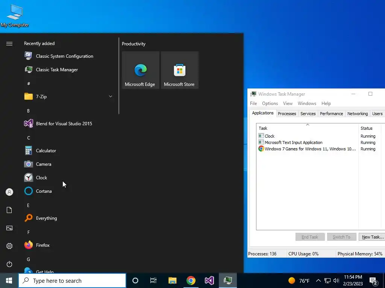The height and width of the screenshot is (288, 385).
Task: Expand the Start menu hamburger button
Action: point(9,43)
